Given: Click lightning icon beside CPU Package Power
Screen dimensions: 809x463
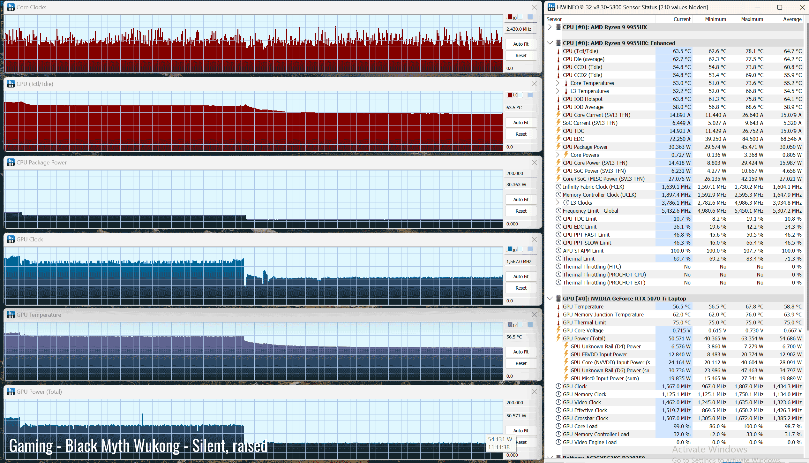Looking at the screenshot, I should click(558, 147).
